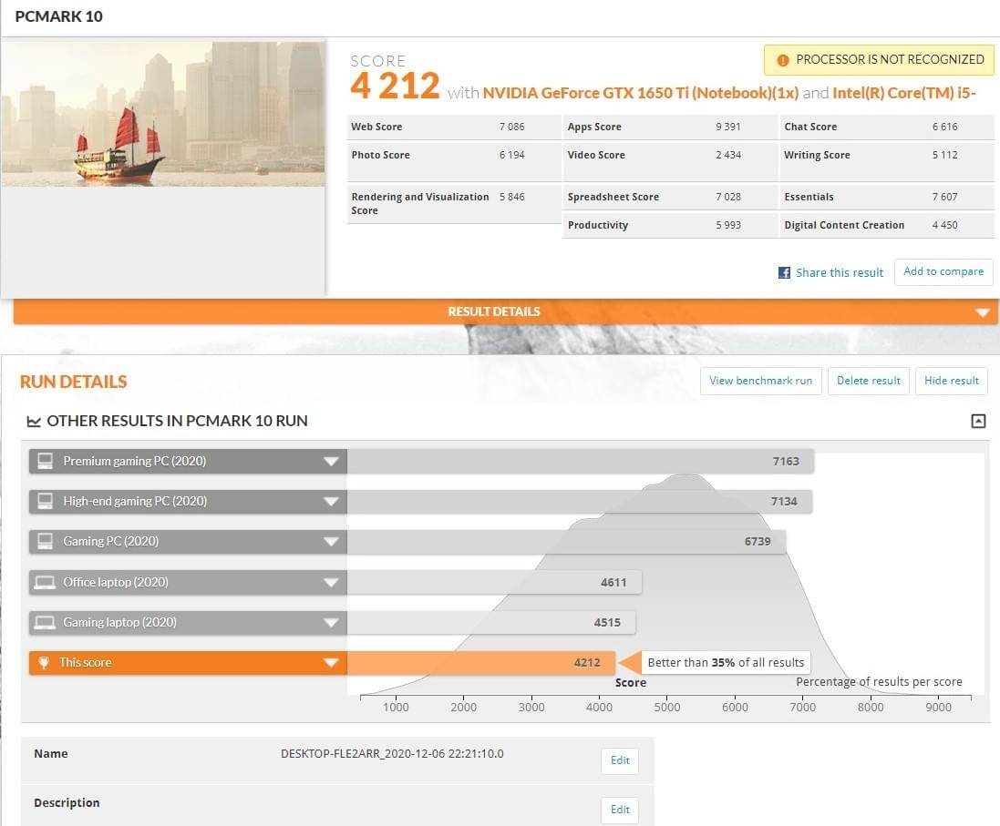Viewport: 1000px width, 826px height.
Task: Click the Productivity value 5 993
Action: [727, 225]
